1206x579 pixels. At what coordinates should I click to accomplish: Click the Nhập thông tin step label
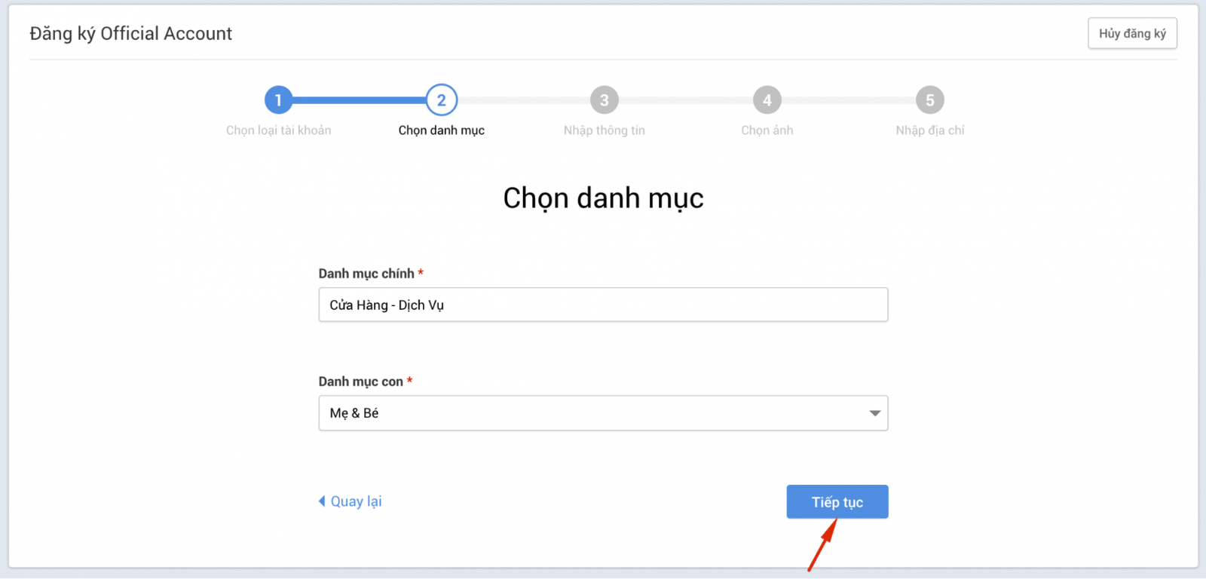[604, 130]
